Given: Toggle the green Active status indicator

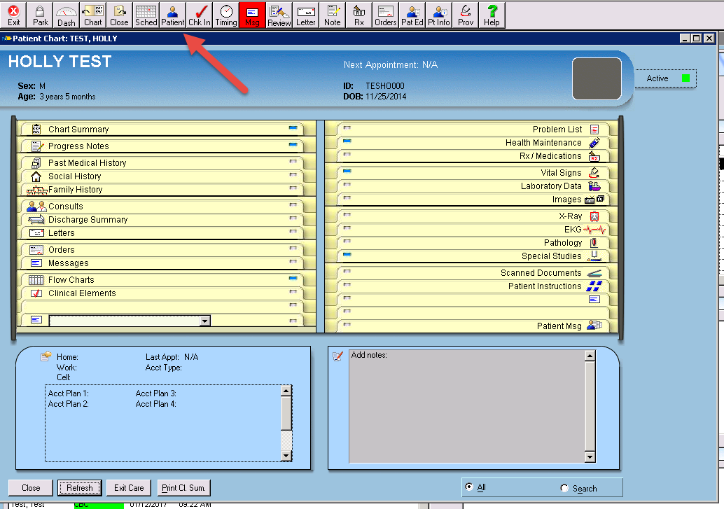Looking at the screenshot, I should [x=685, y=78].
